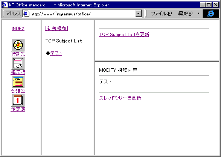Show more menu items via chevron arrow

point(198,14)
